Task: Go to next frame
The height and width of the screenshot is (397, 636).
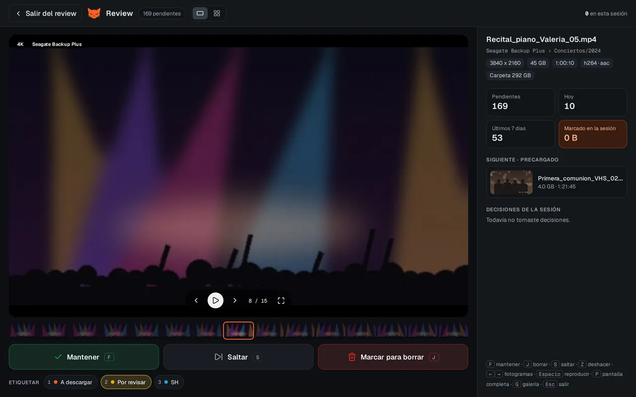Action: (235, 300)
